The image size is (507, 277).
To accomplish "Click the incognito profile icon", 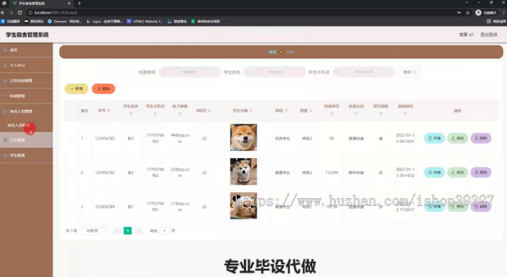I will point(478,12).
